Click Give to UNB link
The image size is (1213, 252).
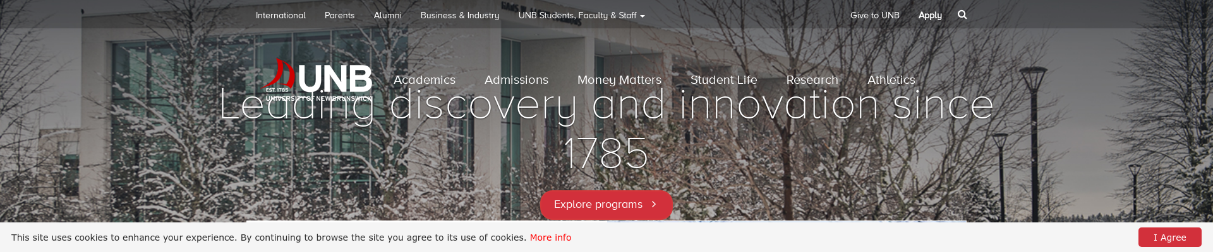pyautogui.click(x=874, y=16)
